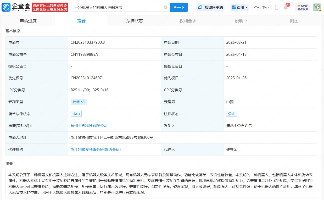Click the 公布 status tag
This screenshot has height=200, width=324.
(x=231, y=114)
